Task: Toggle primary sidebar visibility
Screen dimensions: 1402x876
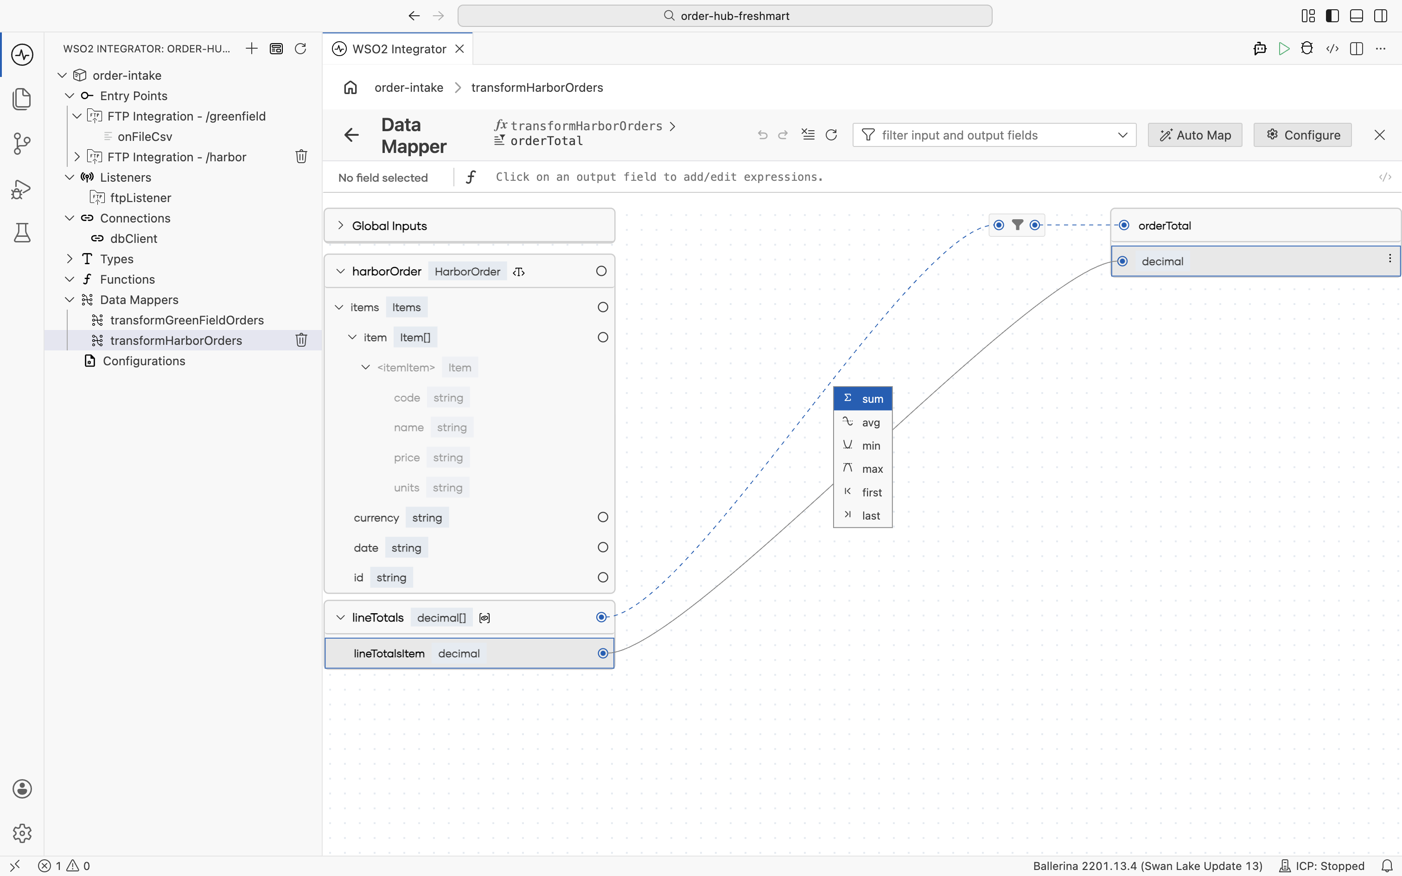Action: (x=1332, y=16)
